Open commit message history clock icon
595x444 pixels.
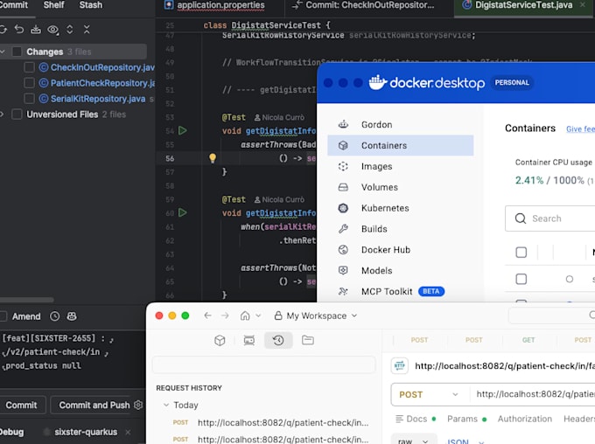55,316
